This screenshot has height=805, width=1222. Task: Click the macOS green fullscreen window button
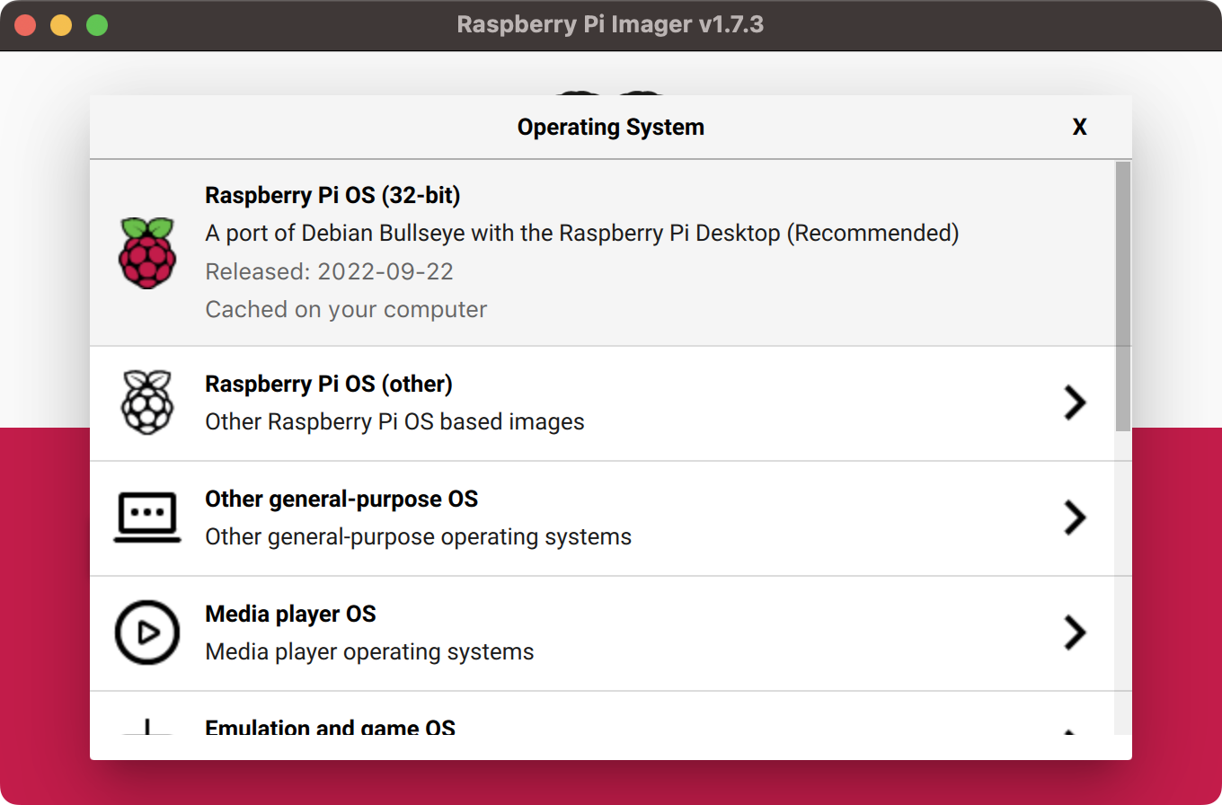click(x=97, y=25)
